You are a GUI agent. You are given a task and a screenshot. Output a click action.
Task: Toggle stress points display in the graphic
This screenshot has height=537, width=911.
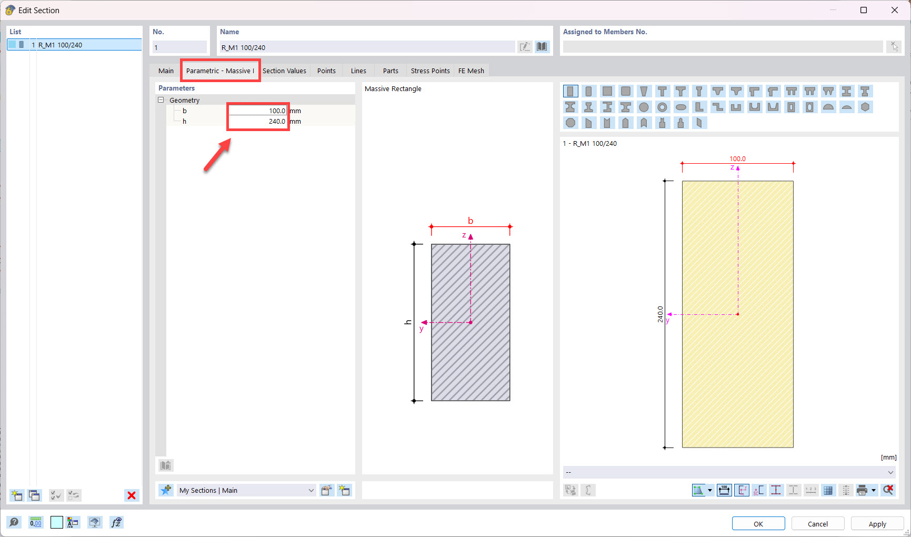click(x=776, y=490)
